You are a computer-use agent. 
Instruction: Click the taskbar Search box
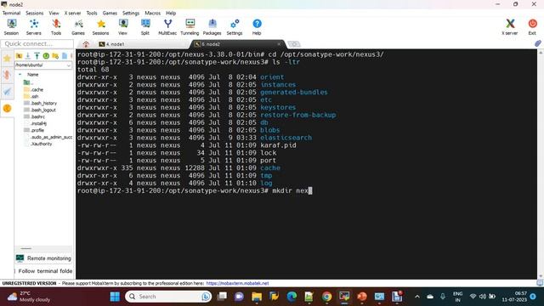pyautogui.click(x=168, y=297)
